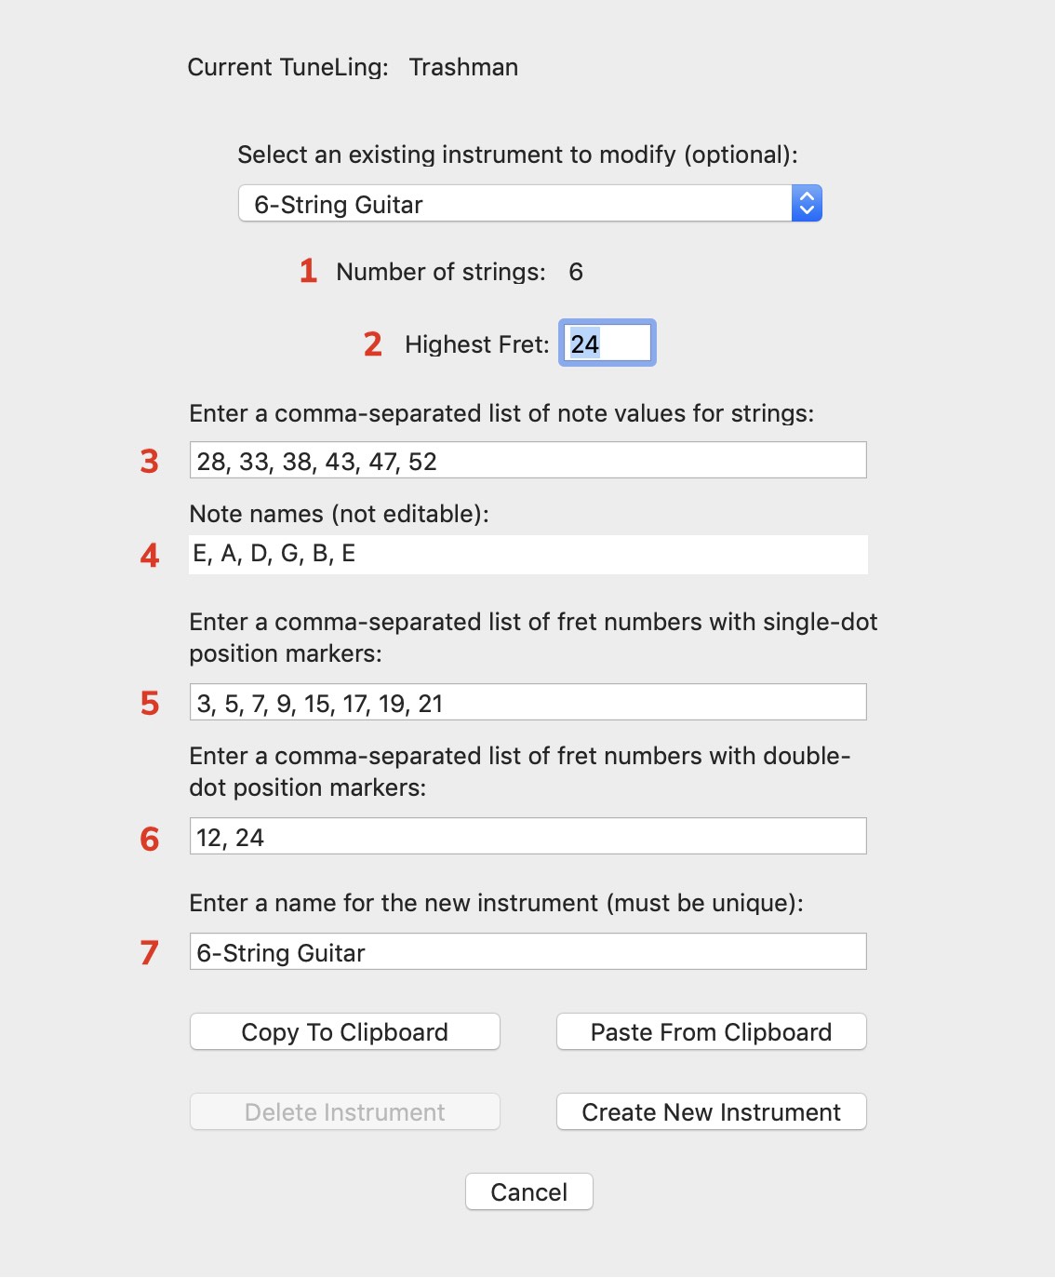Click the Current TuneLing Trashman label

pos(353,67)
